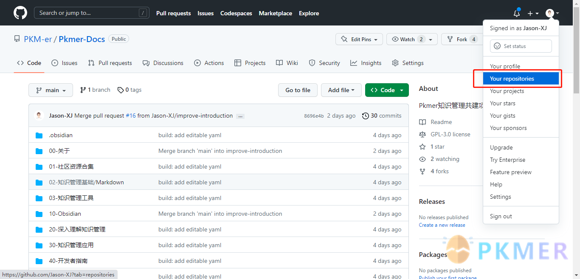Open the Edit Pins dropdown

coord(359,39)
